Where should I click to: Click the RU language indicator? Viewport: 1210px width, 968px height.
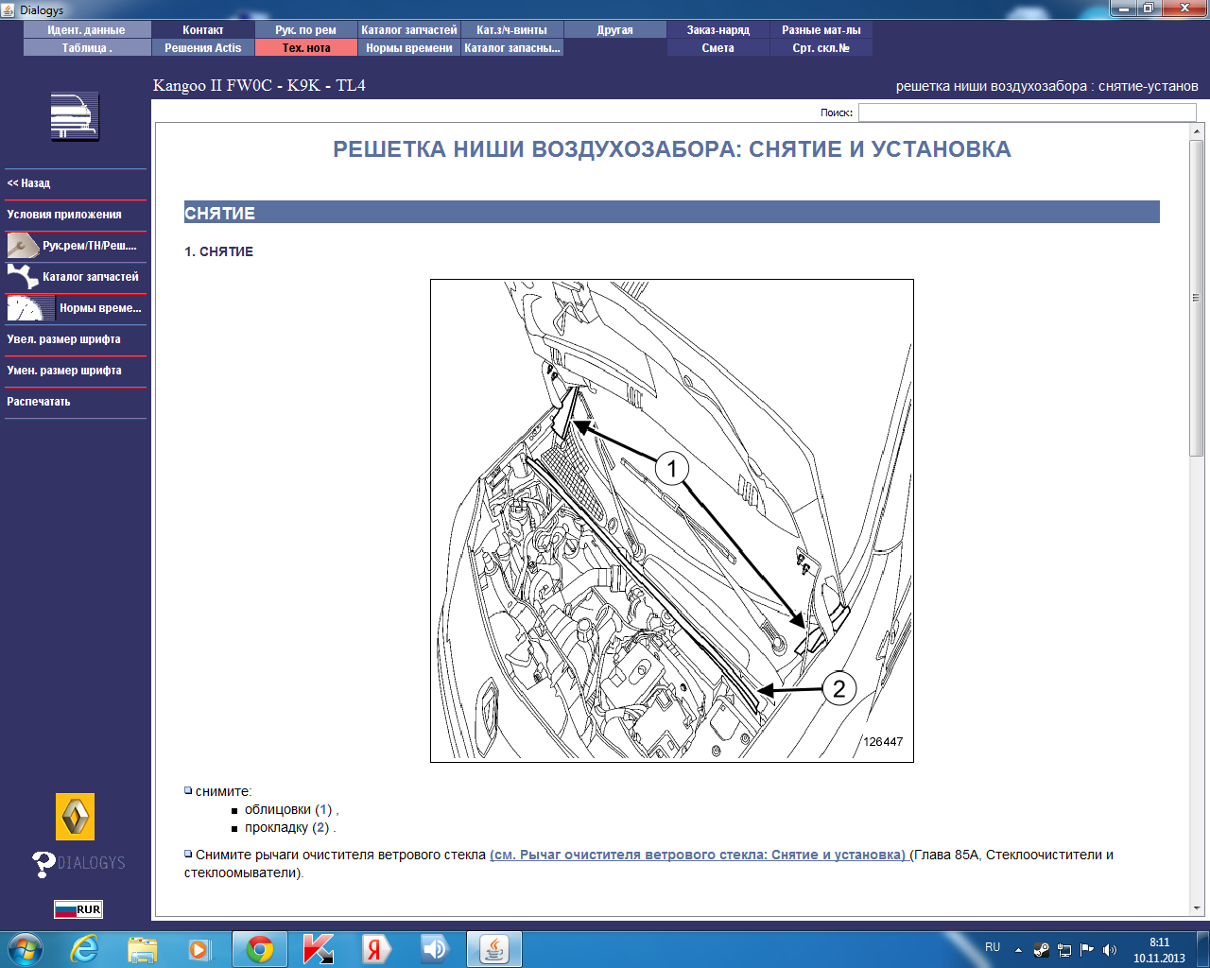[993, 947]
